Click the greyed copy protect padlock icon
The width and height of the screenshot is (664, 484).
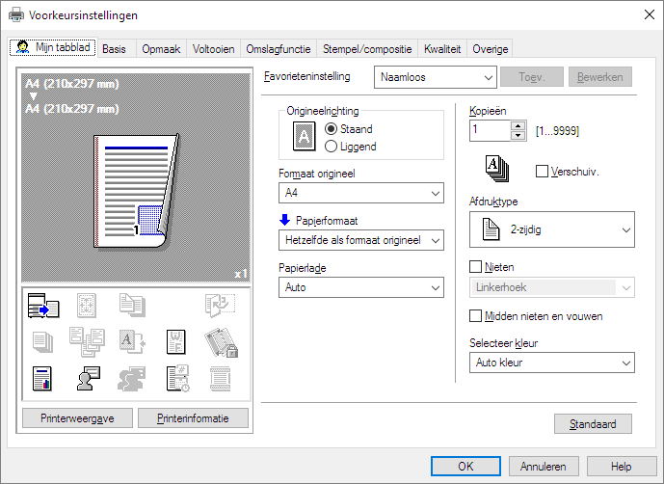[x=221, y=342]
